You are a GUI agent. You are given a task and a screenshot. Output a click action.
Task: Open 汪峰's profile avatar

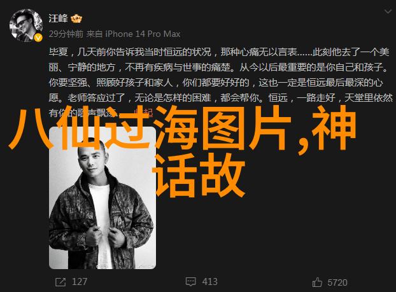click(x=26, y=25)
